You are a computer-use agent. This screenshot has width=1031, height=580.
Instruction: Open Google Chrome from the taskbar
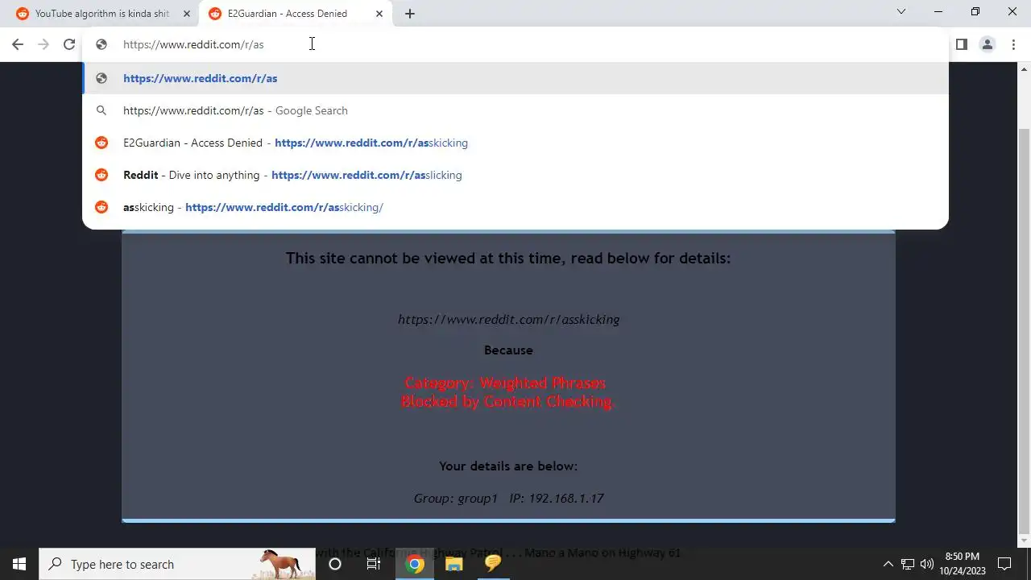415,564
